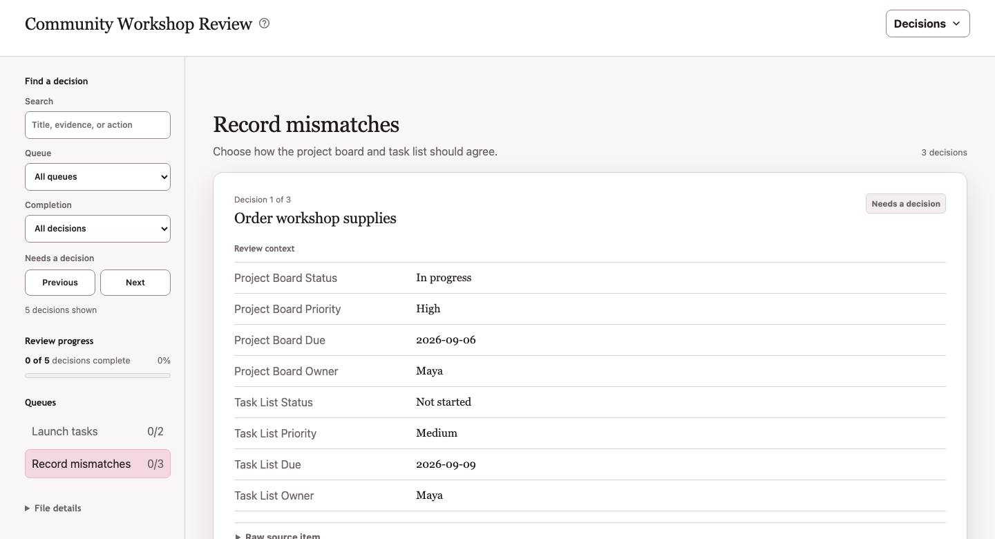Click the Review progress bar
The width and height of the screenshot is (995, 539).
tap(97, 375)
